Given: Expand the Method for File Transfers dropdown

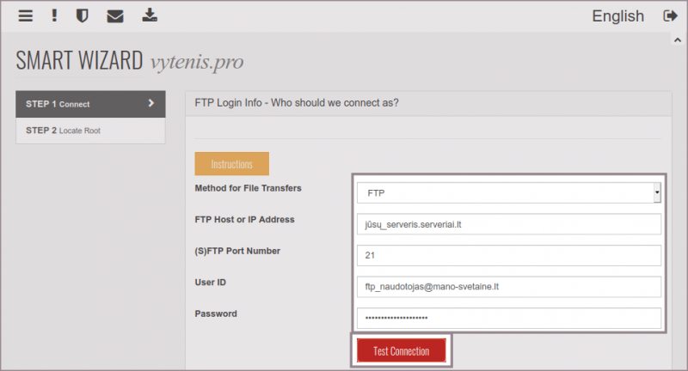Looking at the screenshot, I should pyautogui.click(x=508, y=193).
